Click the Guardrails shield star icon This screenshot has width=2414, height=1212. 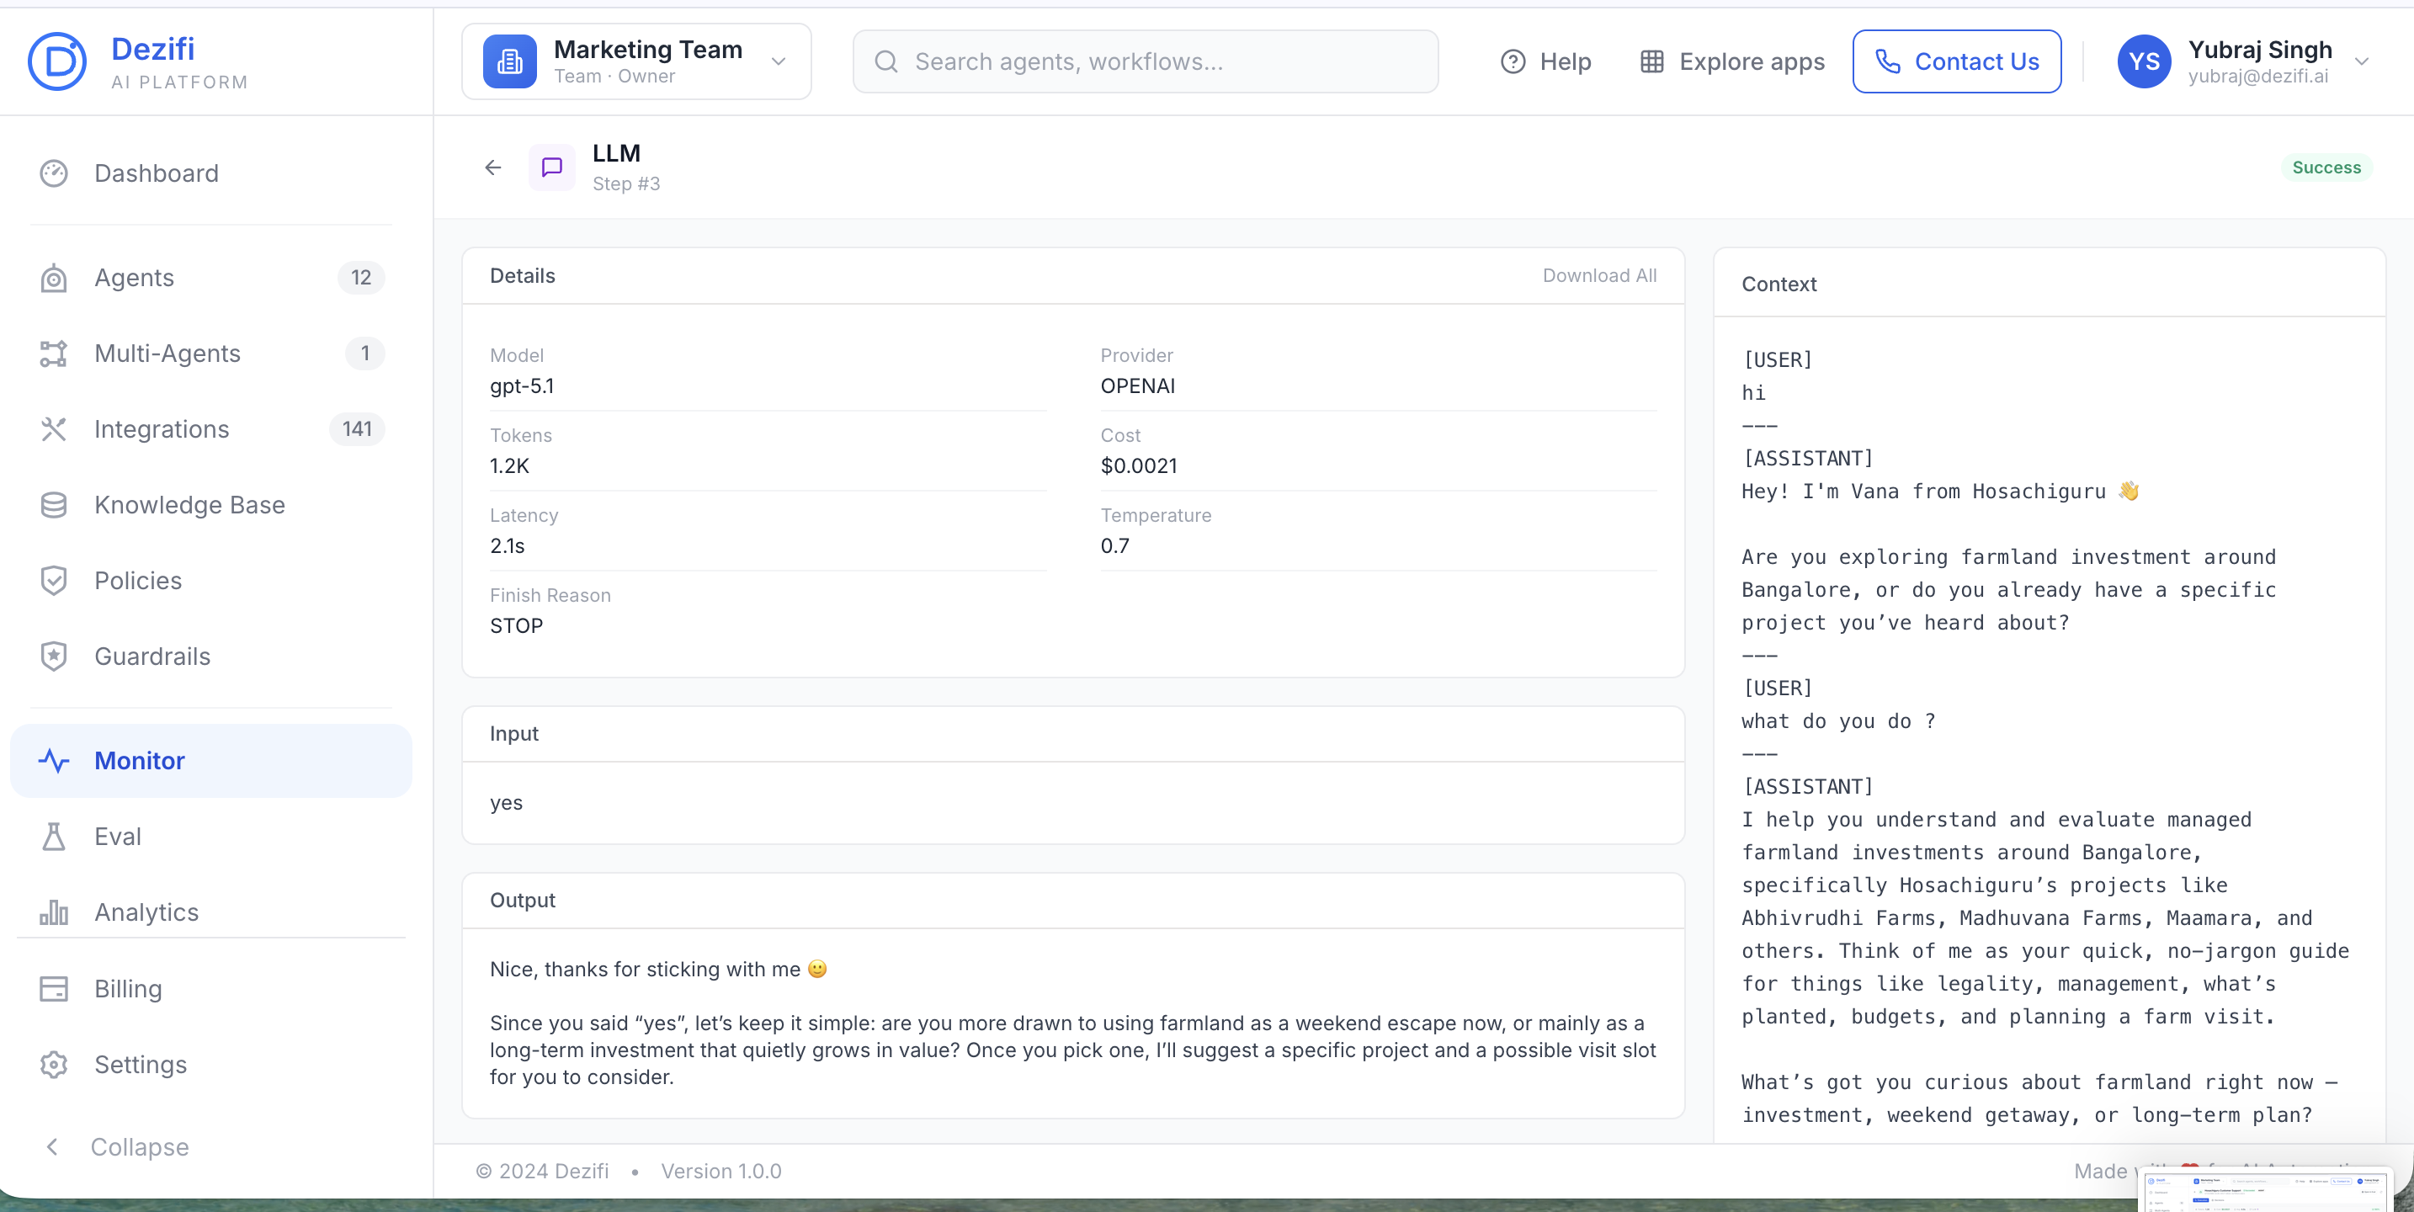tap(53, 656)
